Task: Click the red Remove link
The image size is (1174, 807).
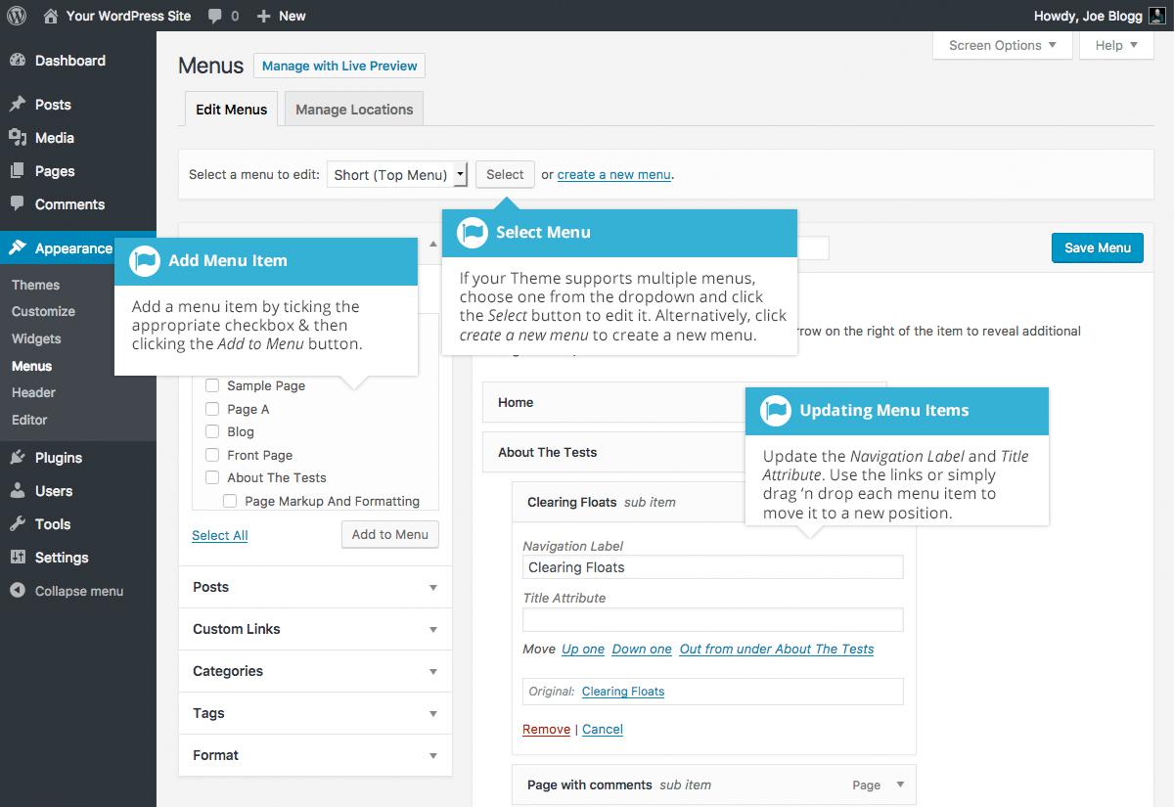Action: click(x=546, y=729)
